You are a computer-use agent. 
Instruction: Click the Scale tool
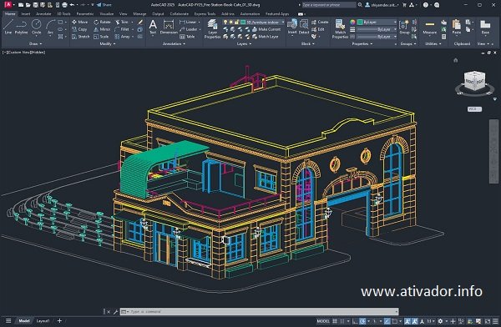101,37
